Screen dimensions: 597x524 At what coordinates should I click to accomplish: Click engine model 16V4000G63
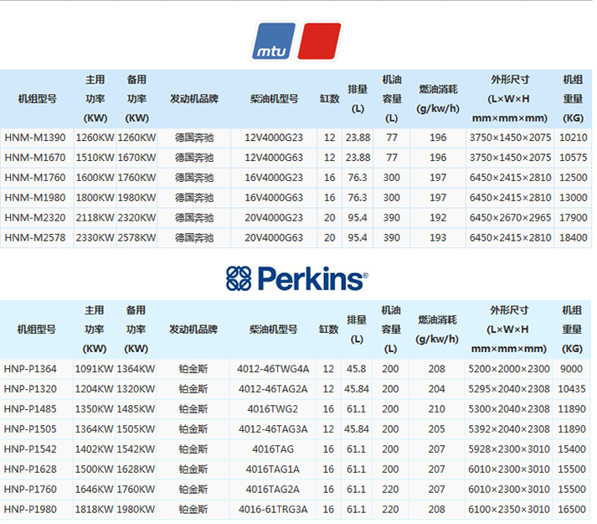pyautogui.click(x=274, y=198)
